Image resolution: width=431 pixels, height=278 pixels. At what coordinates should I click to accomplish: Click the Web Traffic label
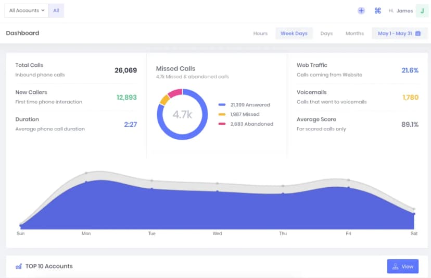tap(312, 65)
